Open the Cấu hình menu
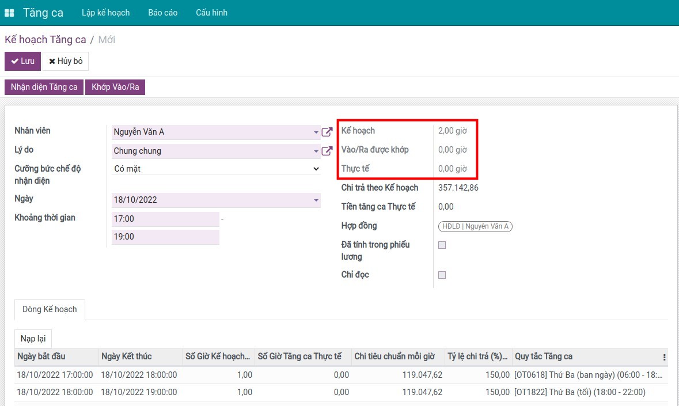This screenshot has height=406, width=679. pyautogui.click(x=211, y=13)
